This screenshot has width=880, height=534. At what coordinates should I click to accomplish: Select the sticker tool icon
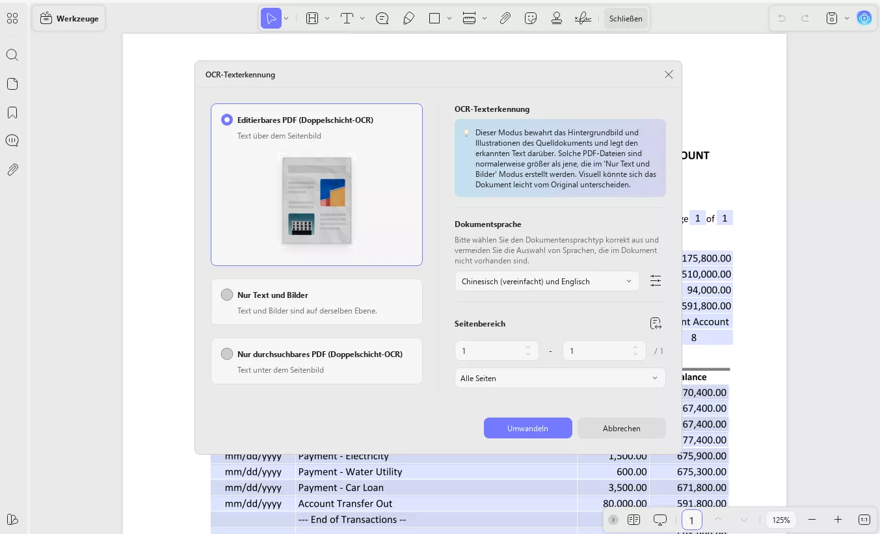(531, 18)
